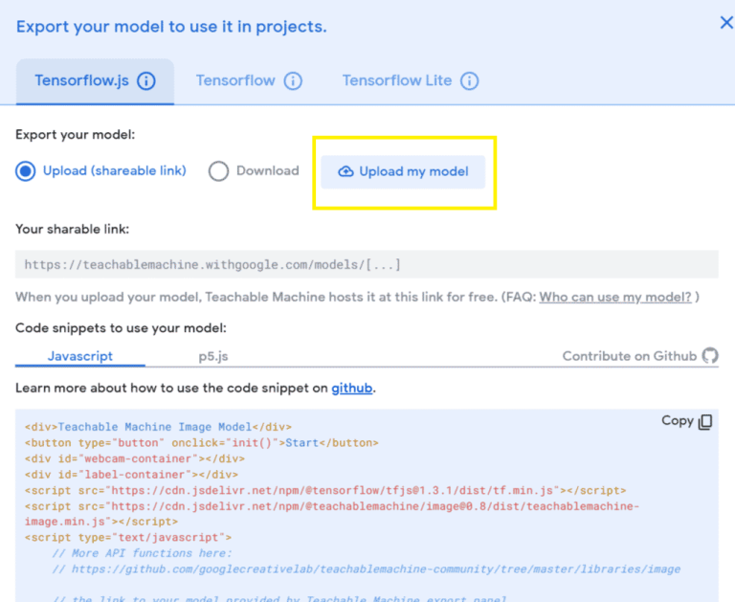Select the Tensorflow.js tab

coord(81,80)
